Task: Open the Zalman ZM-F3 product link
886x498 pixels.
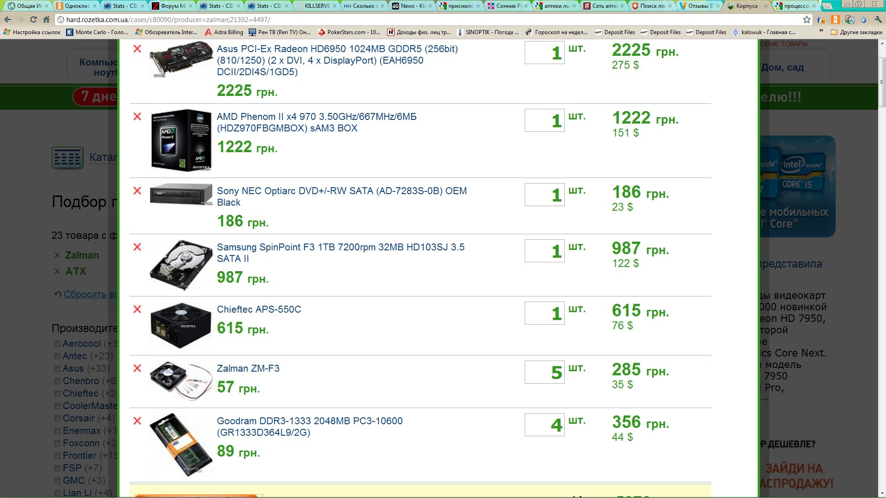Action: point(248,368)
